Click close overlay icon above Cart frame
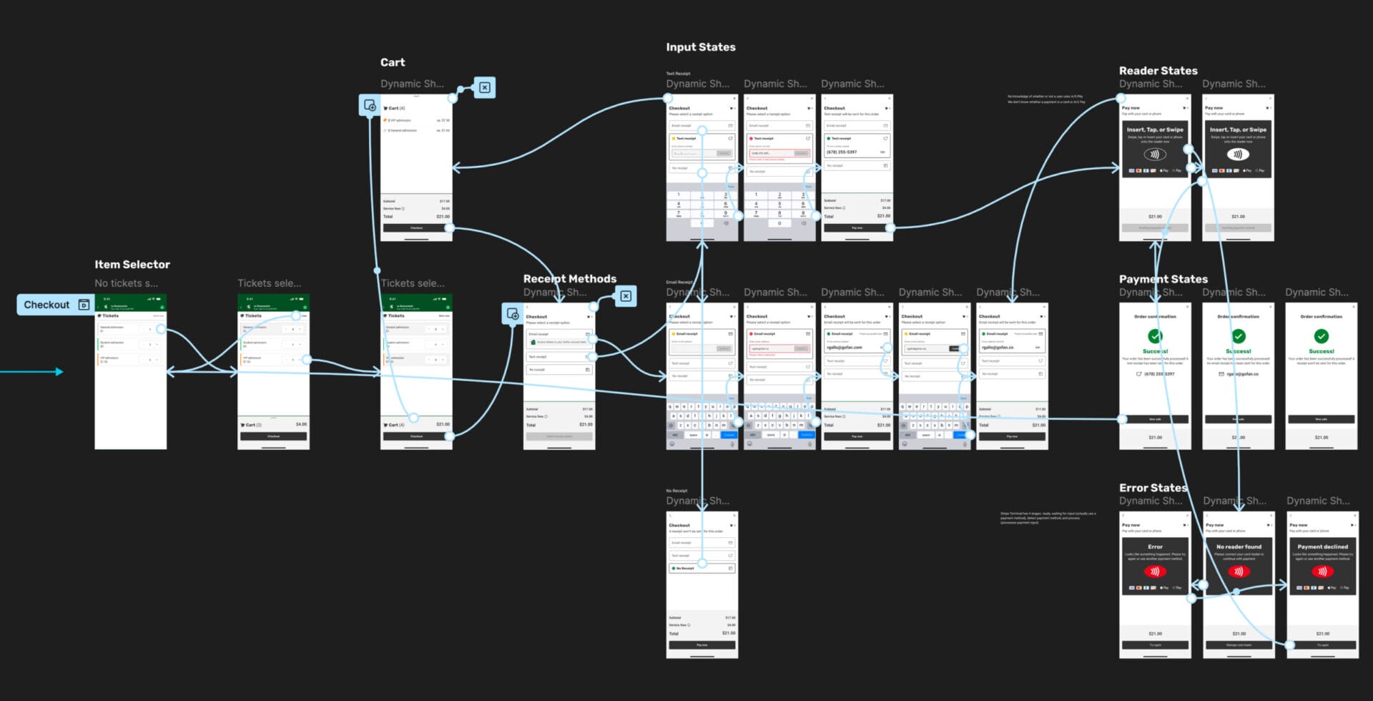This screenshot has width=1373, height=701. (x=484, y=88)
